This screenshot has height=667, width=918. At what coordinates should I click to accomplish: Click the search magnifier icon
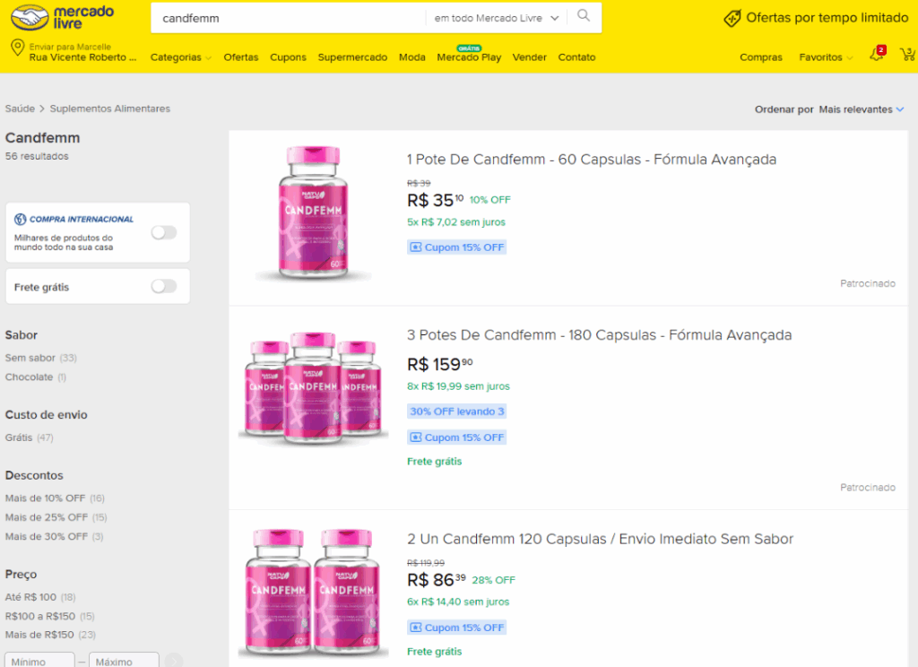pyautogui.click(x=584, y=16)
